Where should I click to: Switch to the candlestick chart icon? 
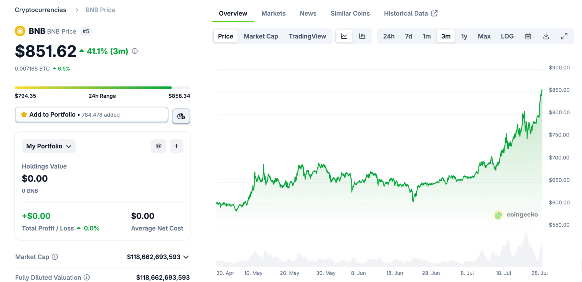[362, 36]
